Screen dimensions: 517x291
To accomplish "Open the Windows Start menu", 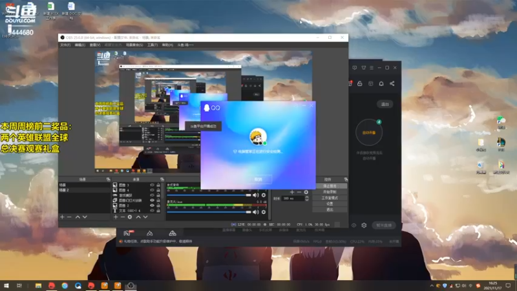I will [x=6, y=286].
